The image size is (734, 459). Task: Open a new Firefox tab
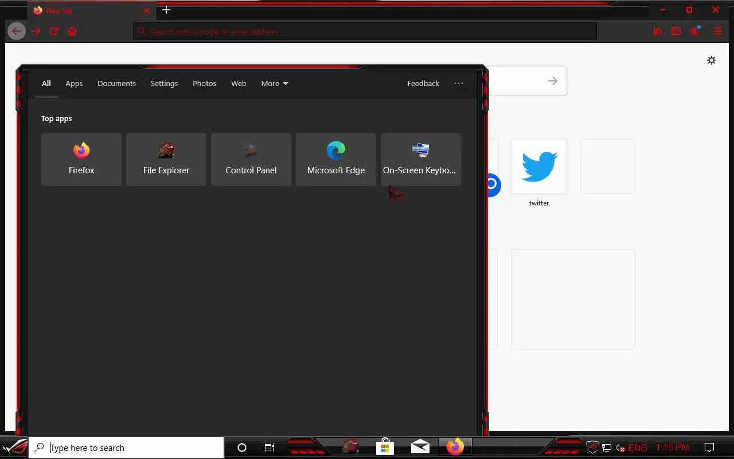click(x=166, y=10)
